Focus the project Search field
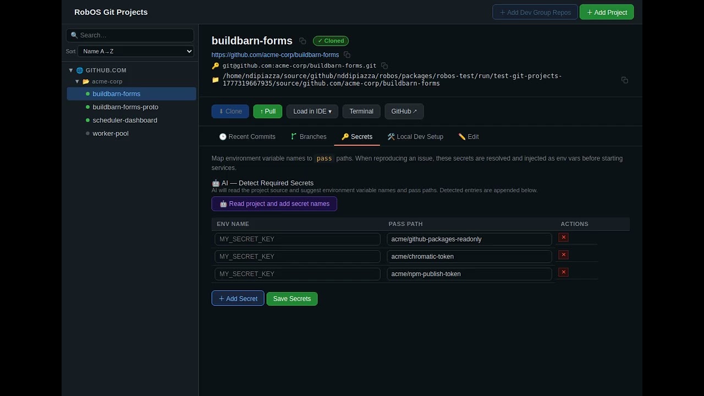Viewport: 704px width, 396px height. tap(130, 35)
